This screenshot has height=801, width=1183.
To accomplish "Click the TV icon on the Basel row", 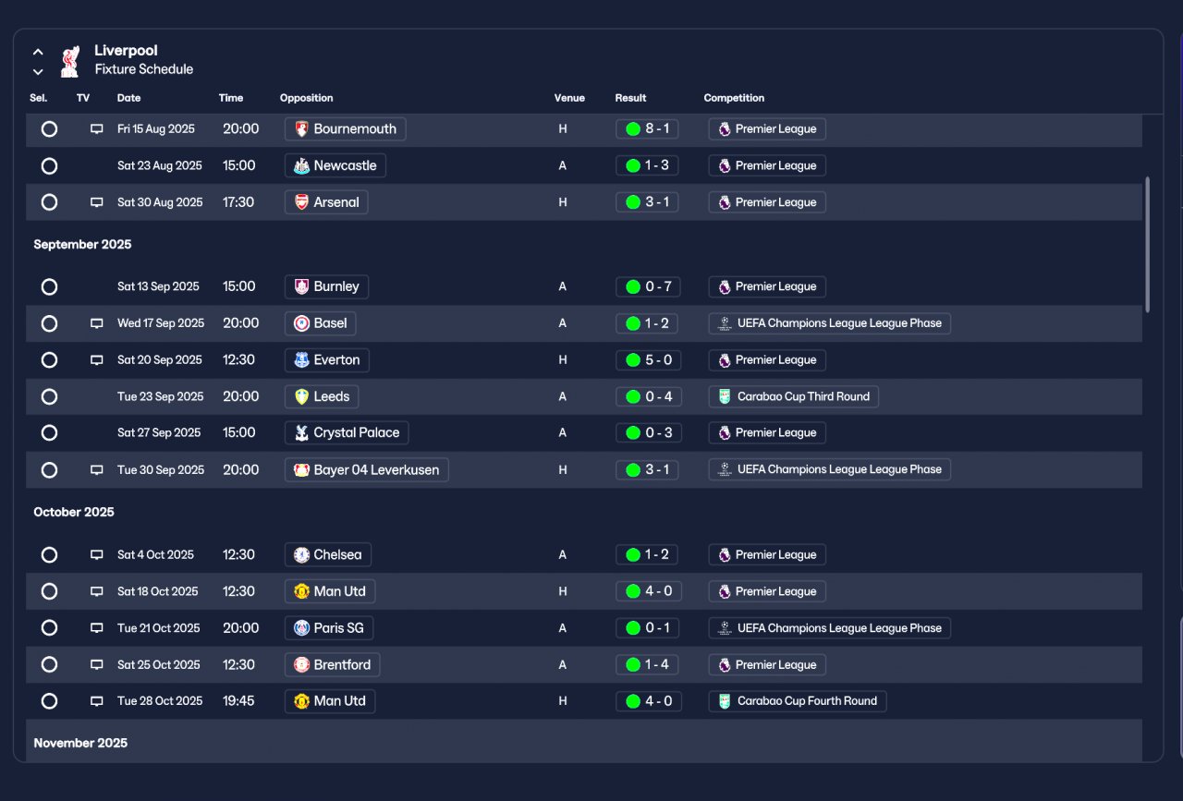I will tap(96, 323).
